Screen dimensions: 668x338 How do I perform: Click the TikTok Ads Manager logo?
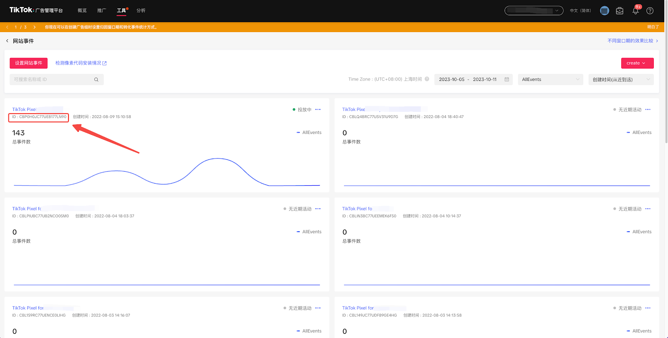[x=36, y=10]
